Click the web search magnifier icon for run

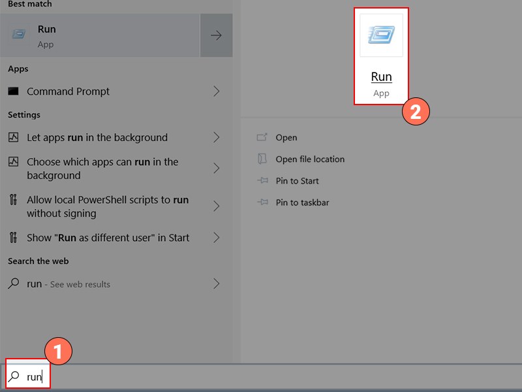click(x=13, y=284)
